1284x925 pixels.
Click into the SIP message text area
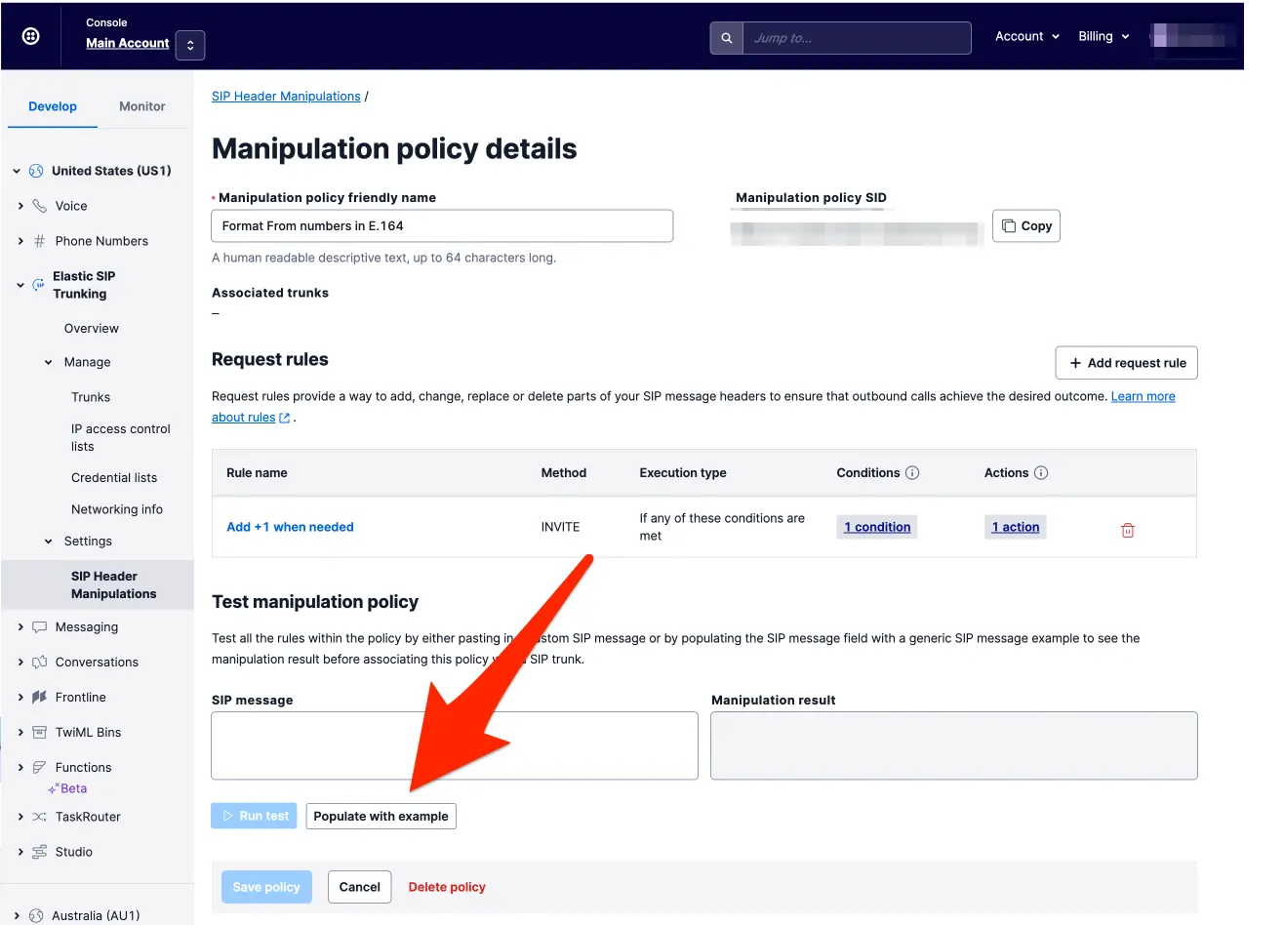point(455,745)
